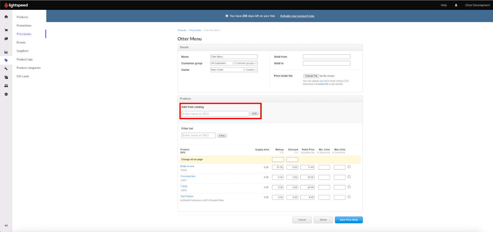The width and height of the screenshot is (493, 232).
Task: Open the Sell shopping cart icon
Action: coord(6,30)
